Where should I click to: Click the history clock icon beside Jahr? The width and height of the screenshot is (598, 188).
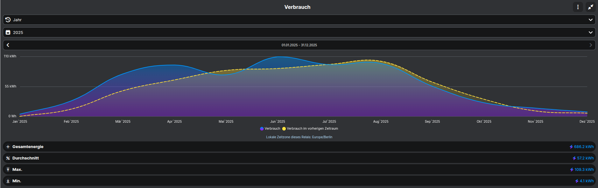click(8, 20)
